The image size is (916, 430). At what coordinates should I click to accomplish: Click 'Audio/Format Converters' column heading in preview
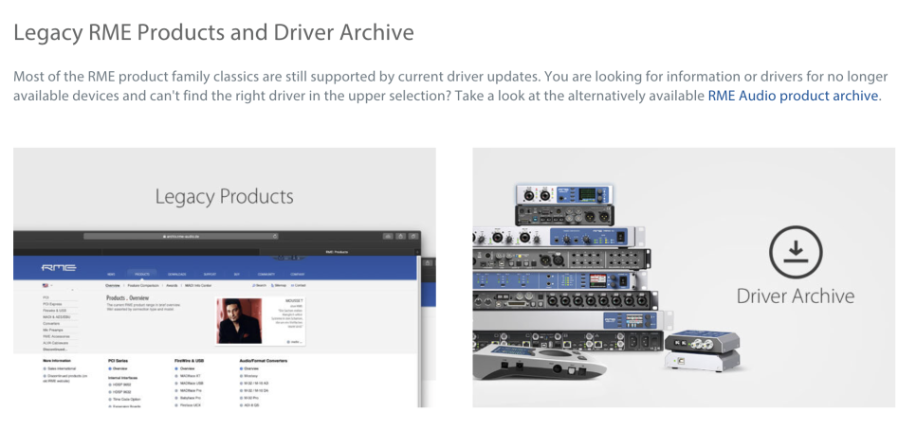[x=263, y=361]
